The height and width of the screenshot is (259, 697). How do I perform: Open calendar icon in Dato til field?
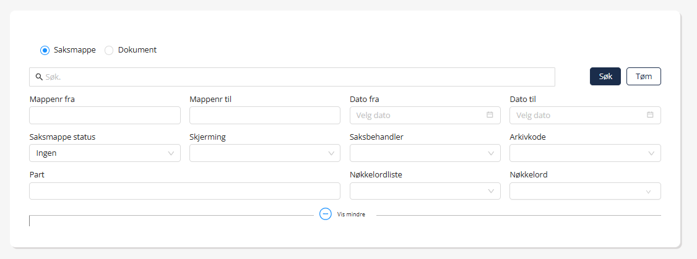(x=650, y=115)
